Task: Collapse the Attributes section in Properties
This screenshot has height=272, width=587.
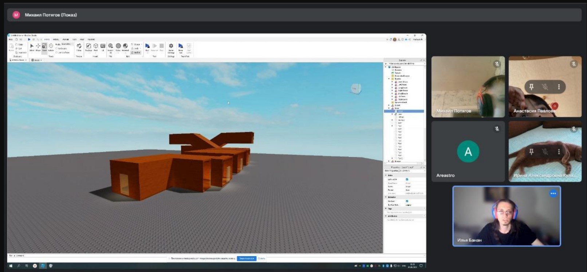Action: 386,216
